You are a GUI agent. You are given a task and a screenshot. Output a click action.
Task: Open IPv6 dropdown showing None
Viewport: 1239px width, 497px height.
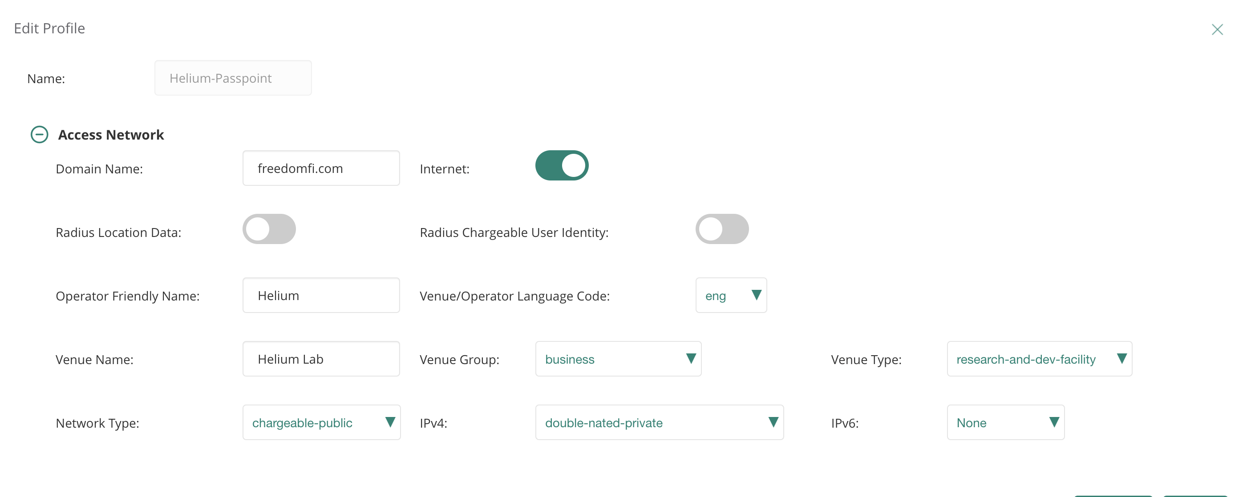click(x=1005, y=422)
